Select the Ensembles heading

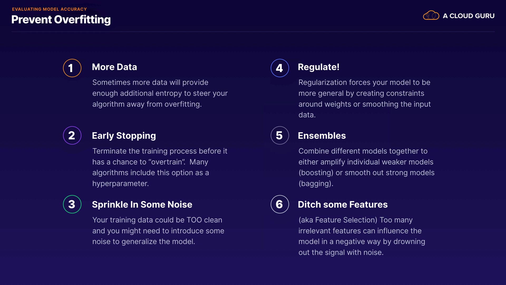322,136
